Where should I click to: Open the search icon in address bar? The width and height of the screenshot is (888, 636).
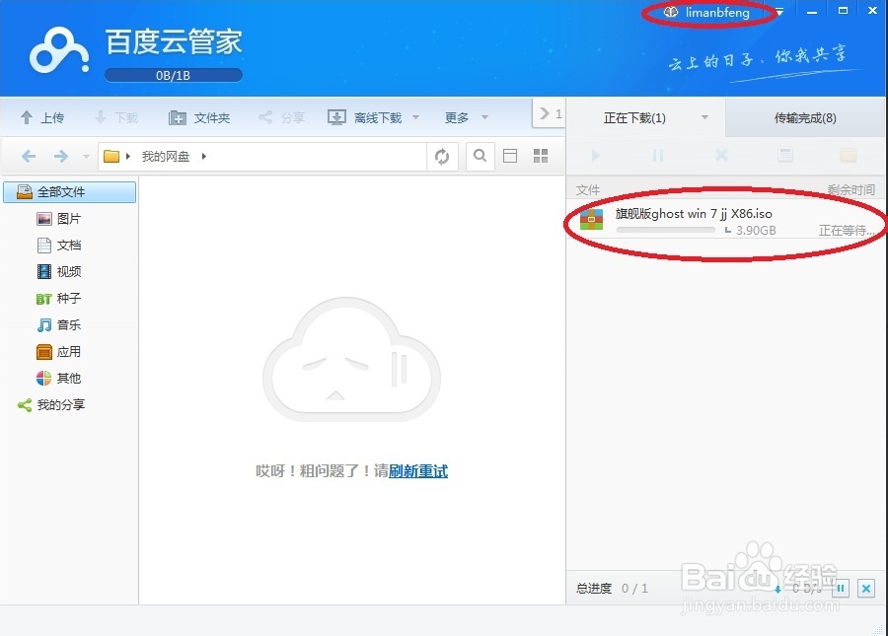pos(481,155)
